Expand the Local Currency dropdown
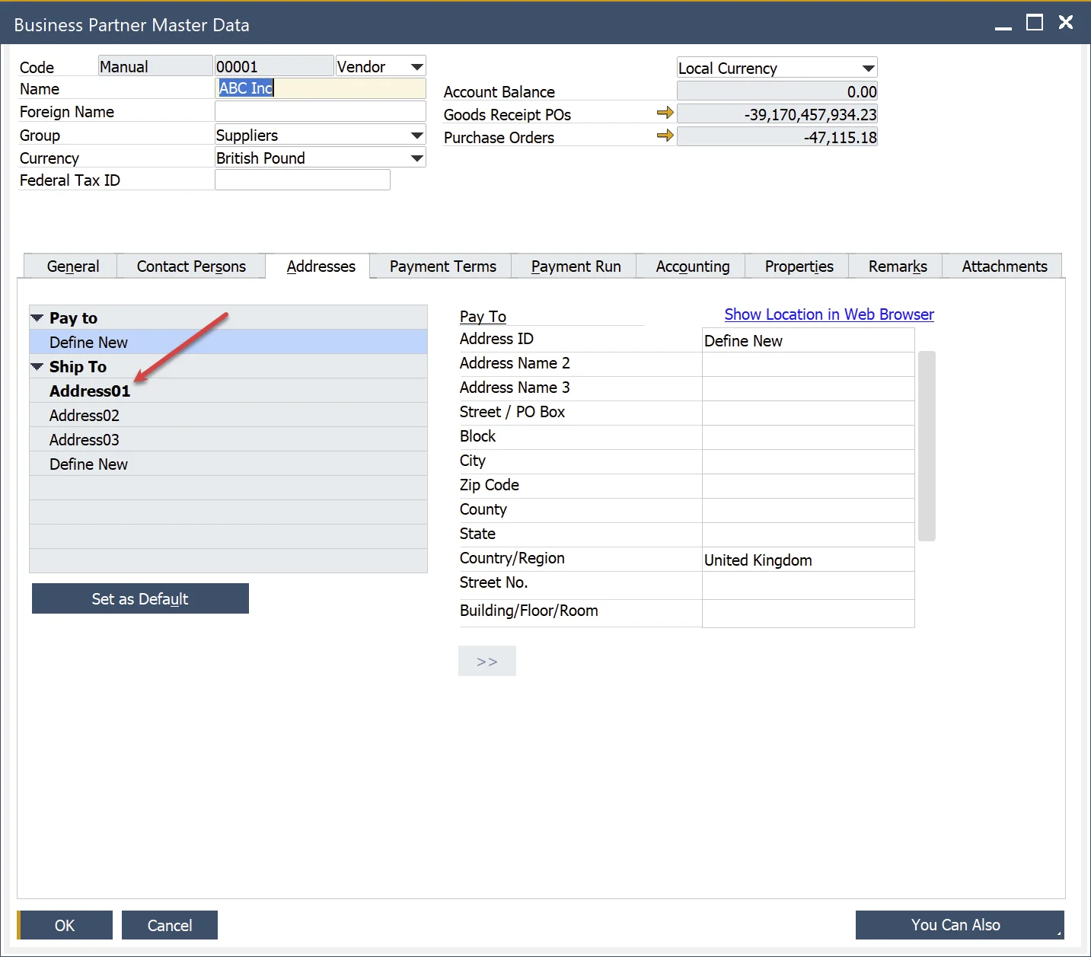The image size is (1091, 957). (868, 69)
